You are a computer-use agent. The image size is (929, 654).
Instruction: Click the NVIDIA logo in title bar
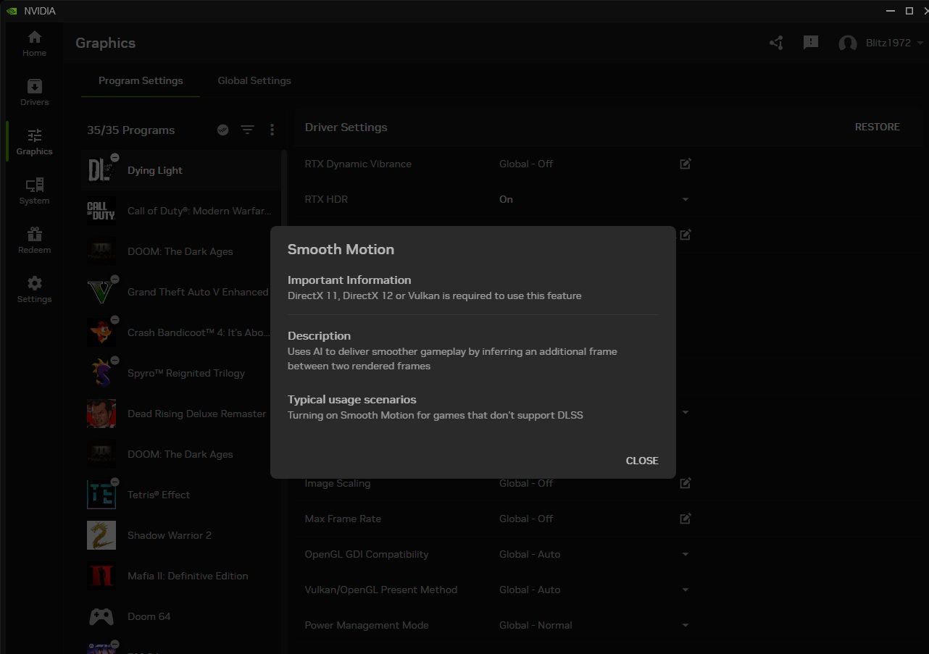[12, 11]
